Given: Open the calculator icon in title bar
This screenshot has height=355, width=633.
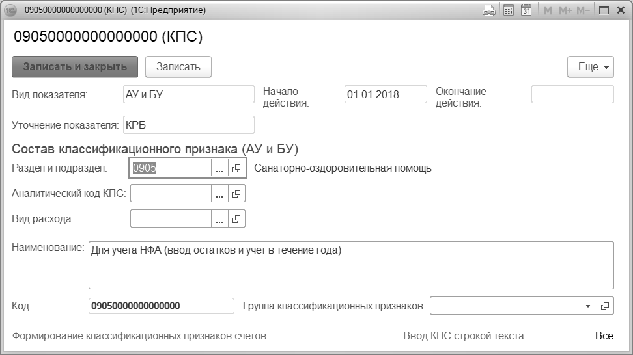Looking at the screenshot, I should tap(509, 10).
